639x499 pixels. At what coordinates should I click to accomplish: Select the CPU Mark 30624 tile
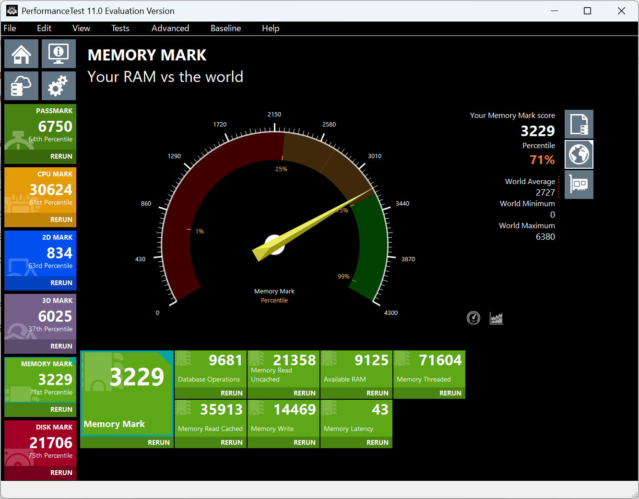coord(40,190)
